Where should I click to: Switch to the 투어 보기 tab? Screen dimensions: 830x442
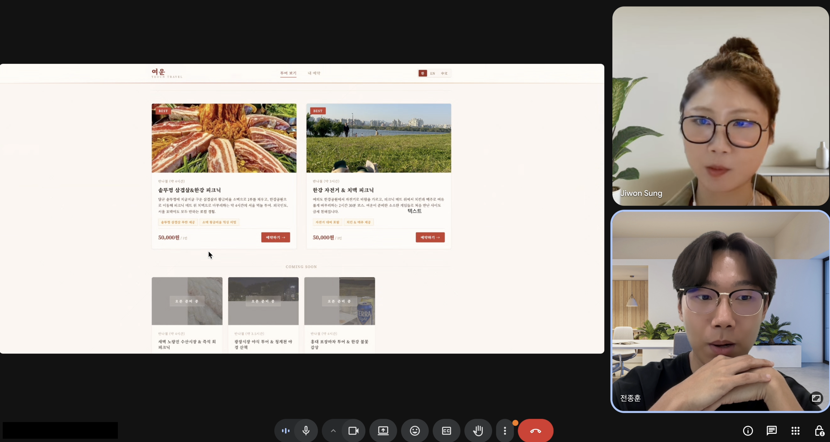tap(288, 73)
